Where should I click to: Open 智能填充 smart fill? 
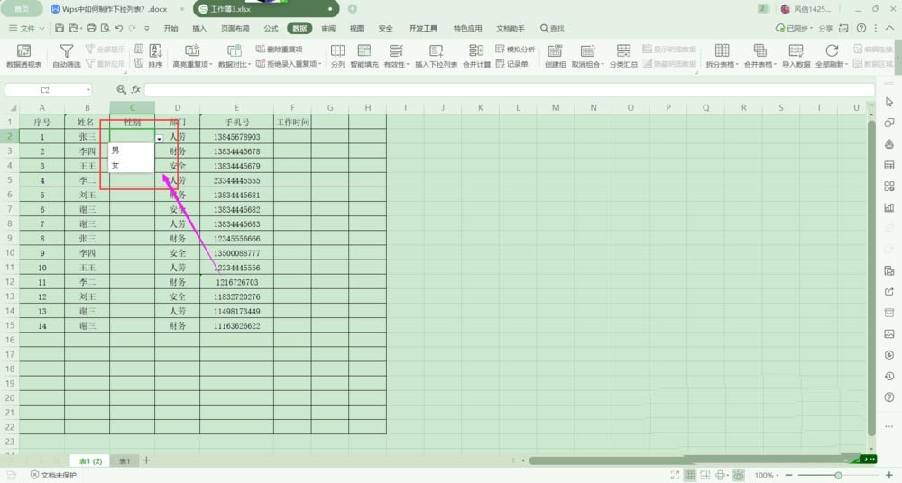tap(364, 56)
